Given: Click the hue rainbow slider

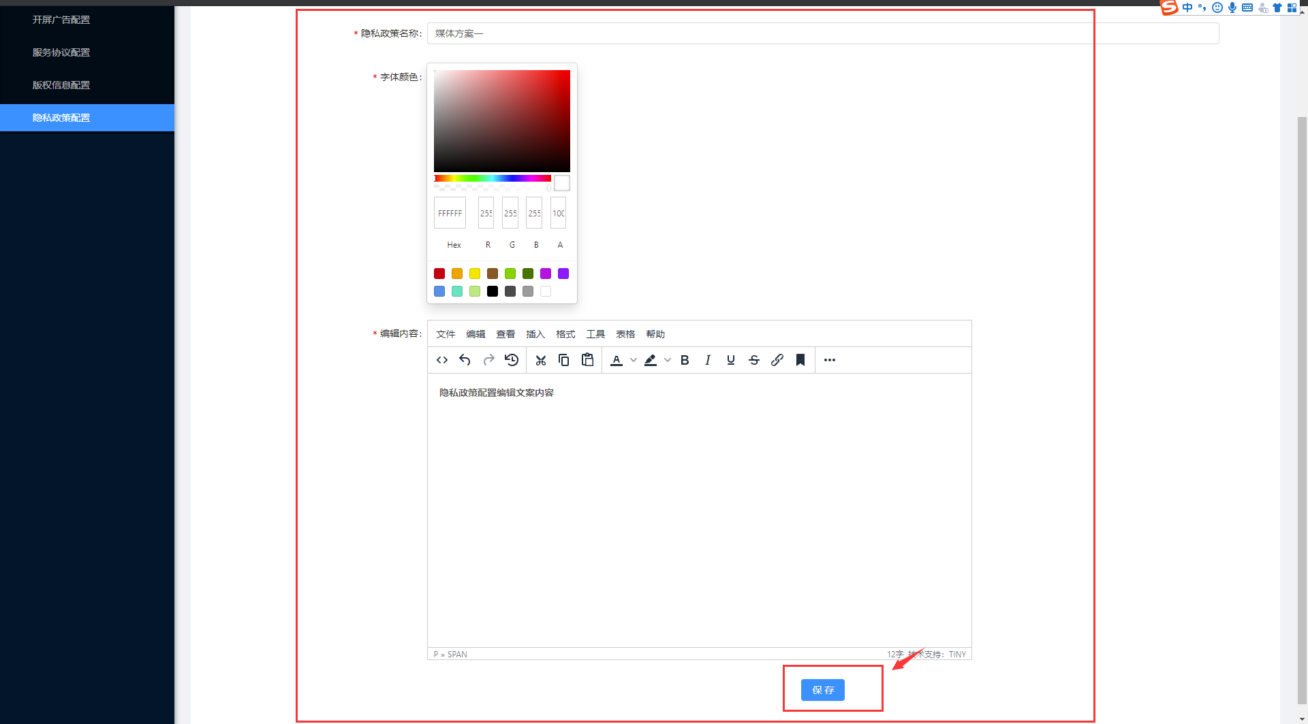Looking at the screenshot, I should pos(493,178).
